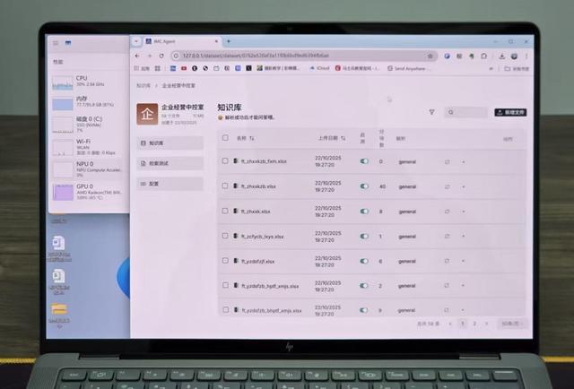Click the file icon of ft_zhxxkzb_fxm.xlsx

tap(236, 161)
